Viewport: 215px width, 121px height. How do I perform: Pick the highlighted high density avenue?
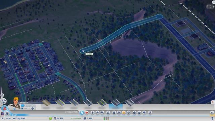pyautogui.click(x=116, y=103)
